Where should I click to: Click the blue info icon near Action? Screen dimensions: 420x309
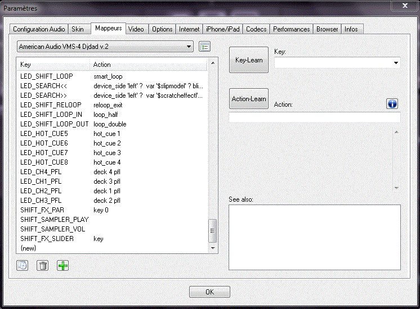(392, 104)
